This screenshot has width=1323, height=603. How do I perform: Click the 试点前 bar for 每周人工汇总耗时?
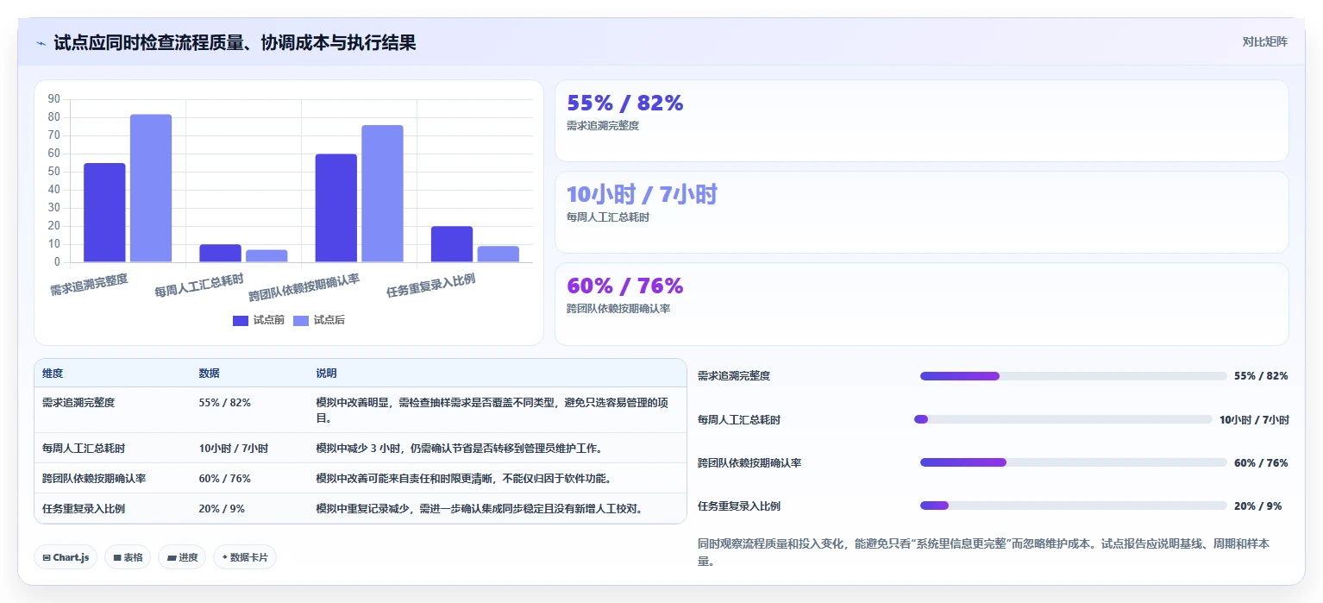pos(220,253)
